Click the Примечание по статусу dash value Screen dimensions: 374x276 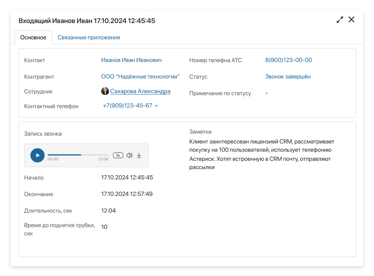[x=266, y=93]
